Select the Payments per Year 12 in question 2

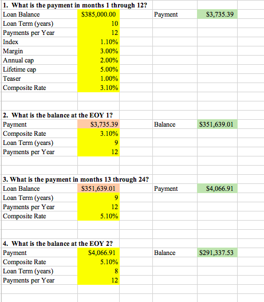pyautogui.click(x=98, y=152)
